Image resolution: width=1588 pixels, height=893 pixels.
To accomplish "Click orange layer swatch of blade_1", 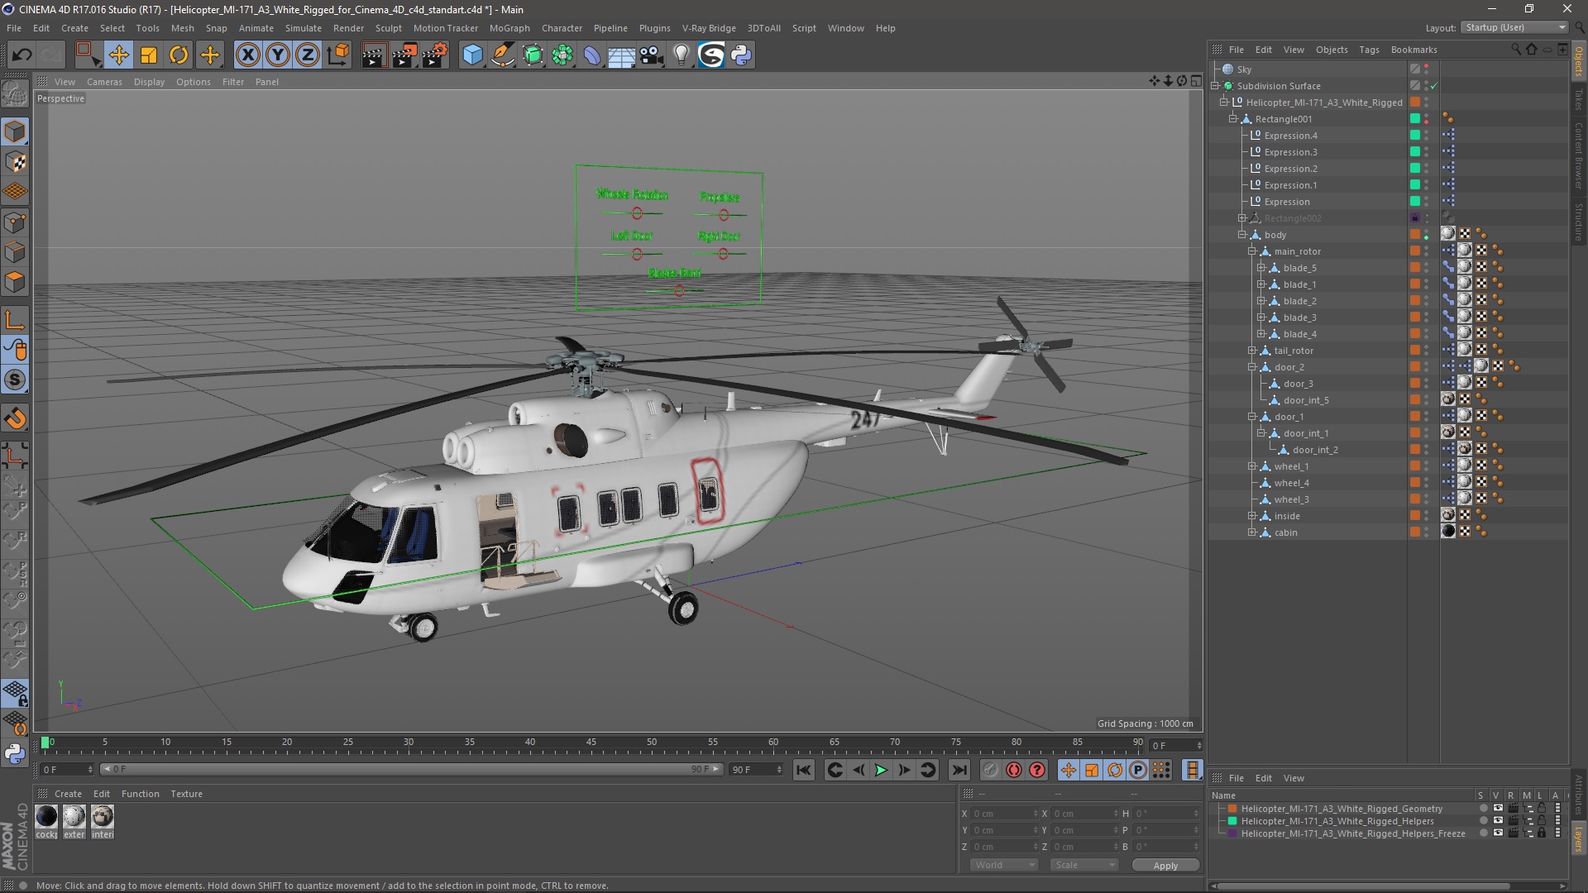I will (x=1415, y=284).
